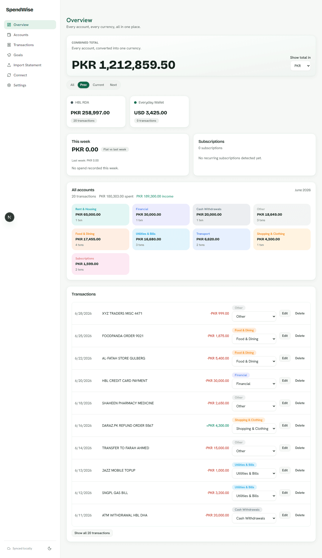This screenshot has height=558, width=322.
Task: Delete the FOODPANDA ORDER 9021 transaction
Action: (300, 336)
